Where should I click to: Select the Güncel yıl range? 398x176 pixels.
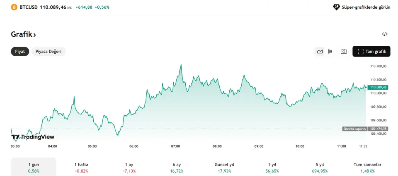click(225, 167)
